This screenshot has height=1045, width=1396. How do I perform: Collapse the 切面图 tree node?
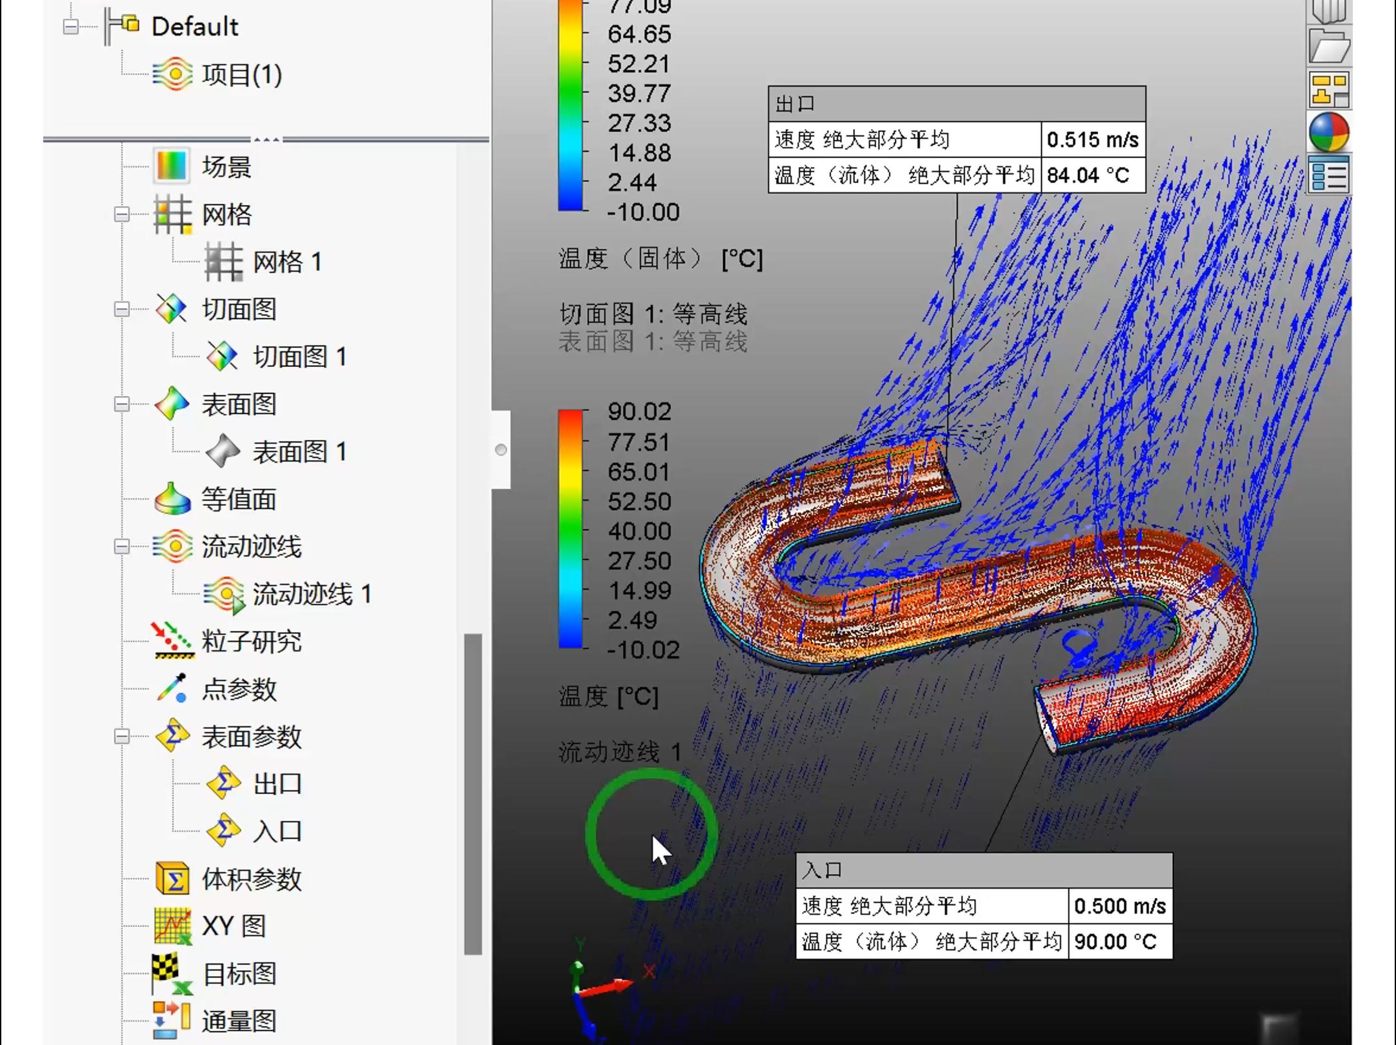click(x=121, y=309)
